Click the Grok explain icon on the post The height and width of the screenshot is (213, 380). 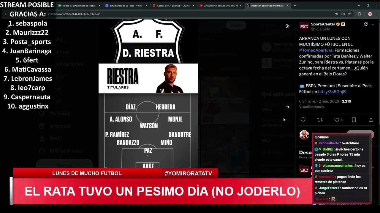tap(365, 24)
